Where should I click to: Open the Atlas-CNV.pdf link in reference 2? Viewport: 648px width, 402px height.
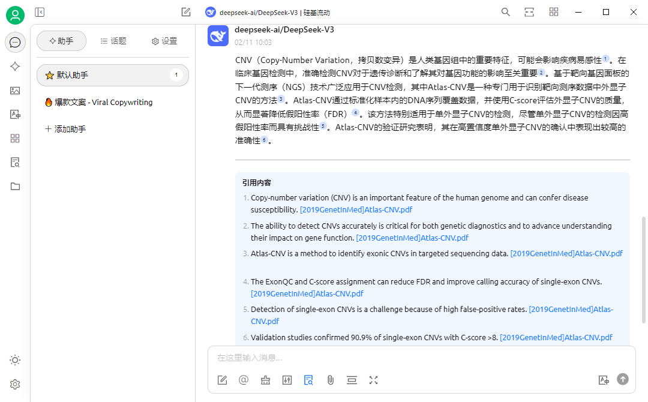412,238
